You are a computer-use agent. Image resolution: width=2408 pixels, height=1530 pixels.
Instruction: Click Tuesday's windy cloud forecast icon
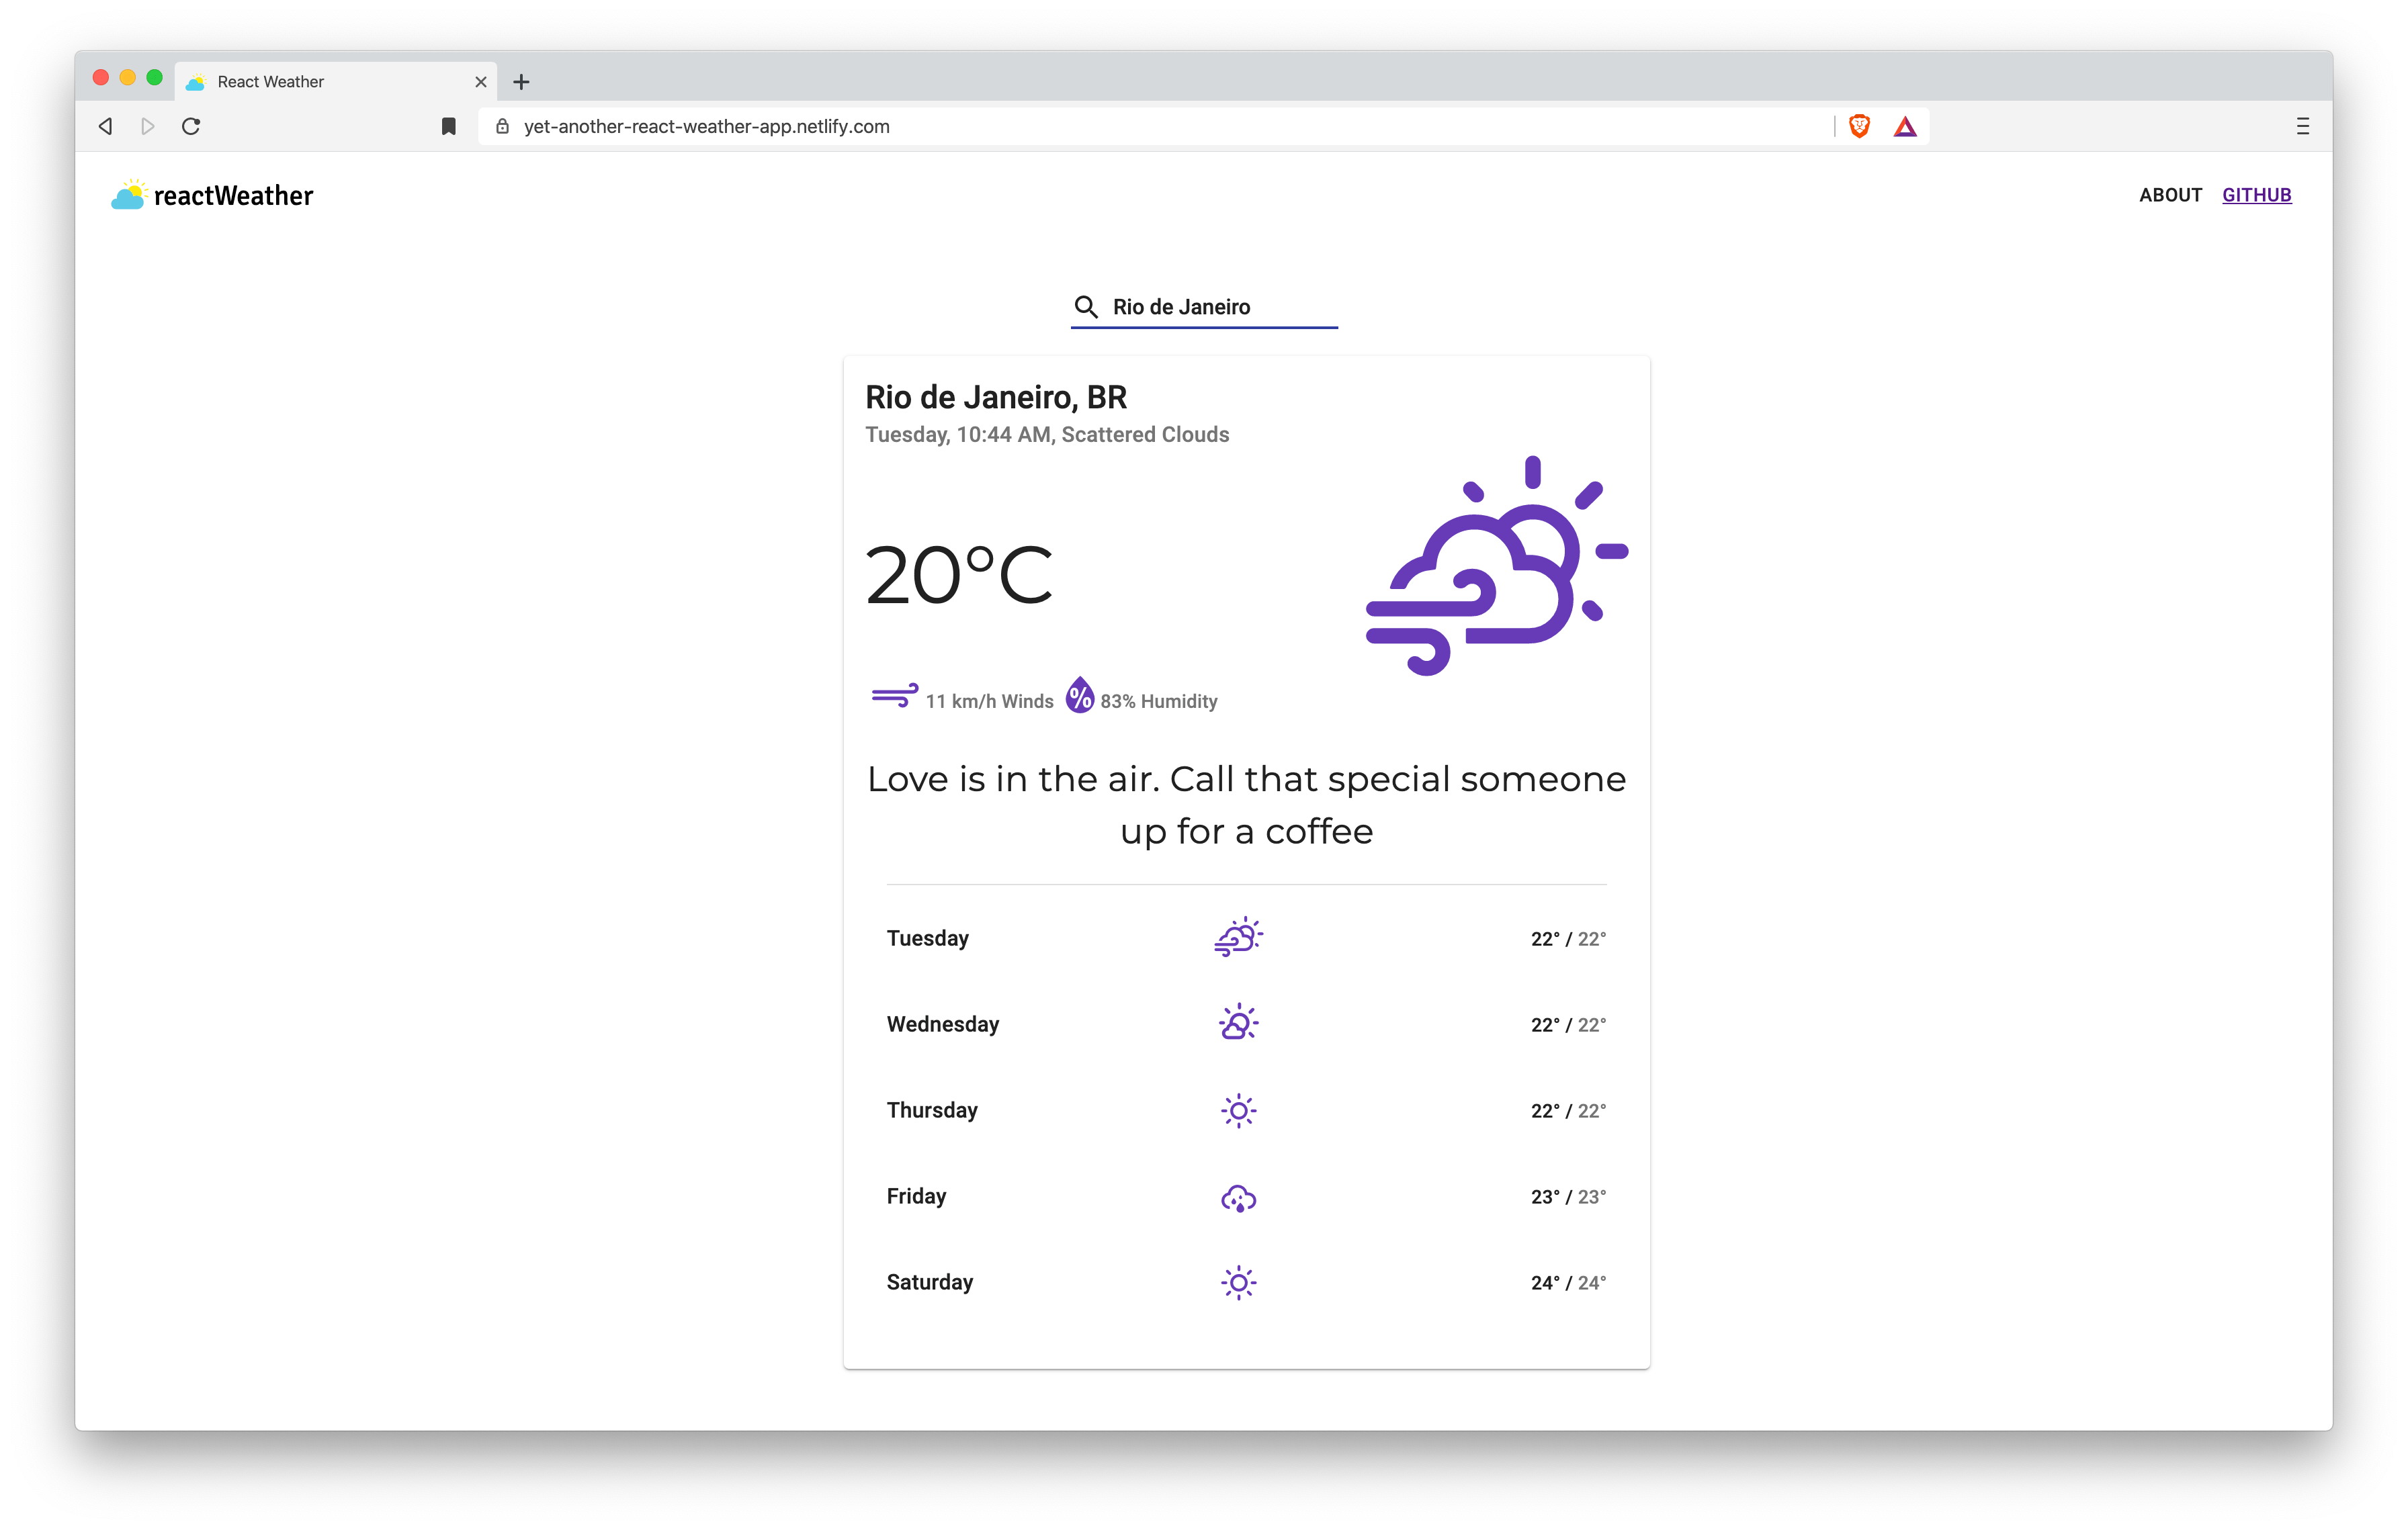1239,938
